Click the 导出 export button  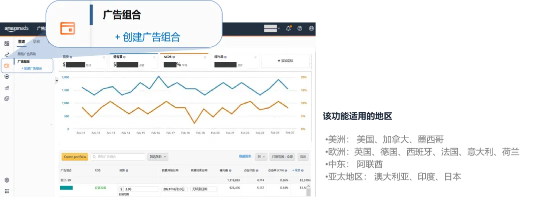pyautogui.click(x=303, y=157)
